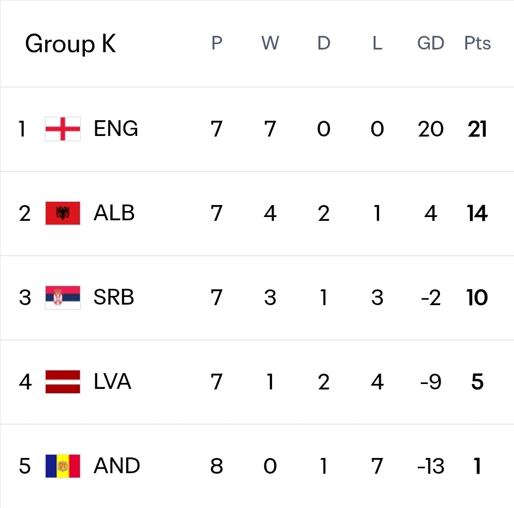
Task: Click Albania's 14 points value
Action: point(478,213)
